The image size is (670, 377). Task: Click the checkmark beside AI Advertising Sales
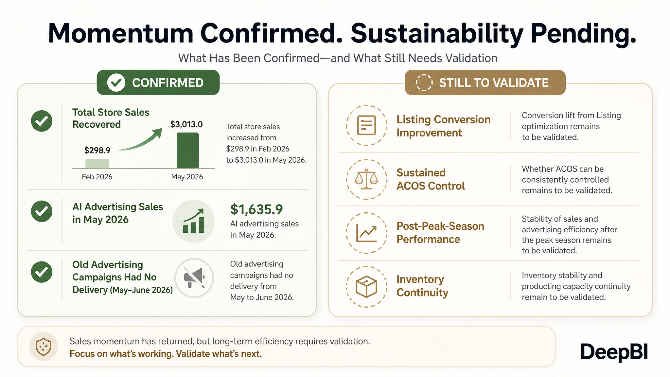click(x=42, y=211)
